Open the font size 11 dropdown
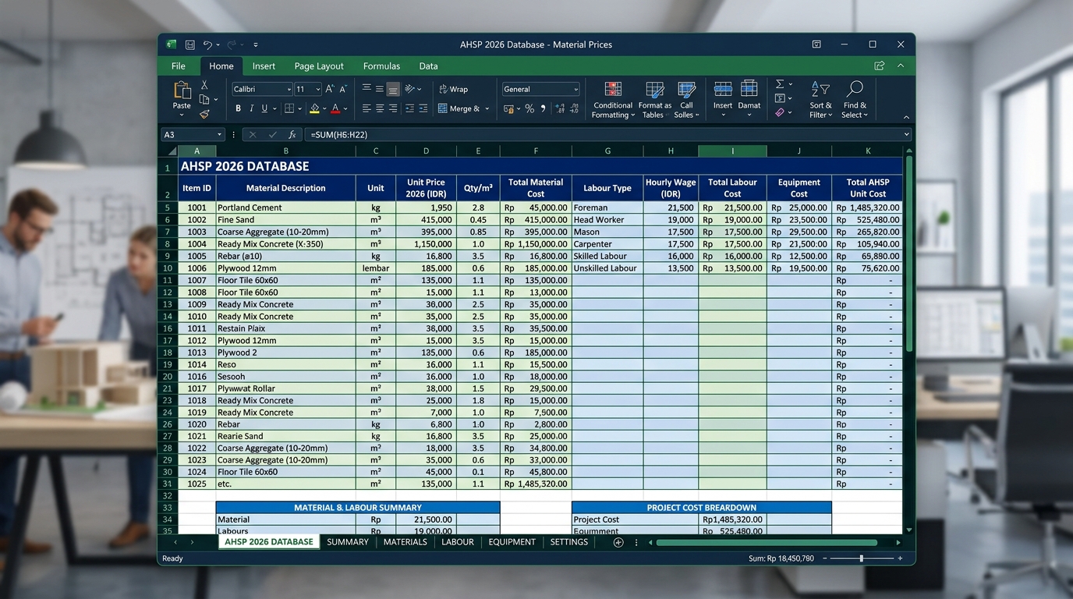 point(318,90)
